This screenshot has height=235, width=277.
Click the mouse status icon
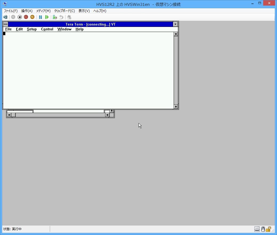(263, 229)
